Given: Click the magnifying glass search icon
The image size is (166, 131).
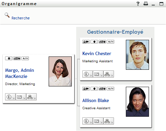Looking at the screenshot, I should click(x=7, y=15).
